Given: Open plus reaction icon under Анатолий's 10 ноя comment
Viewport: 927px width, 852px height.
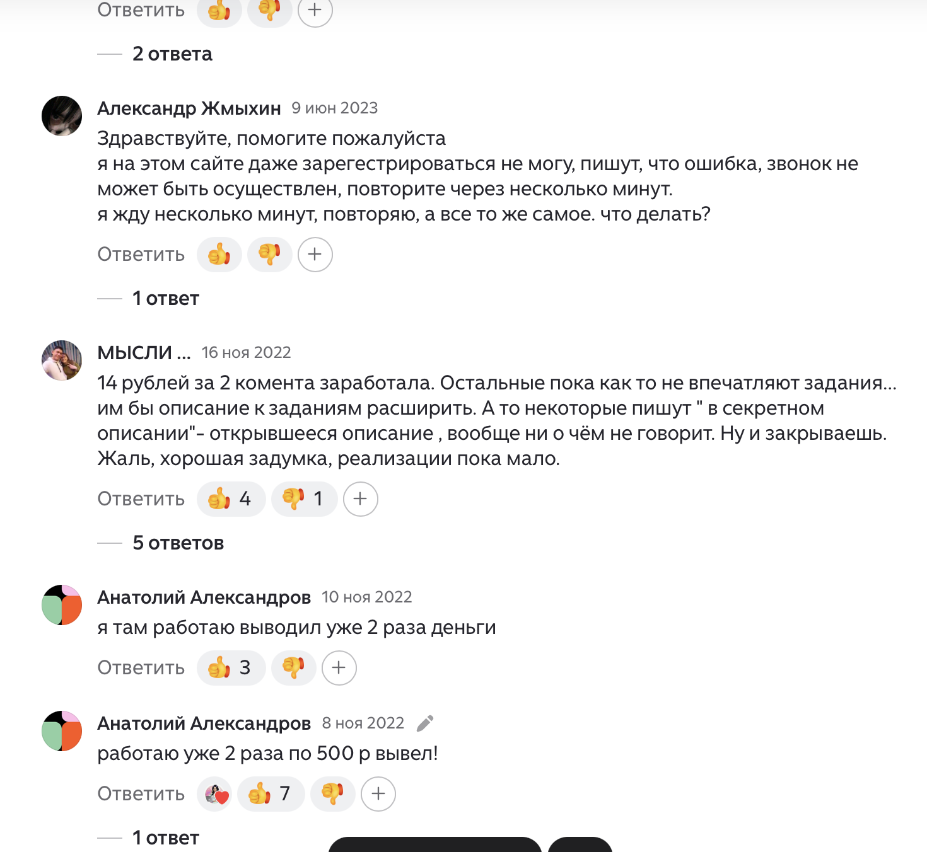Looking at the screenshot, I should click(338, 667).
